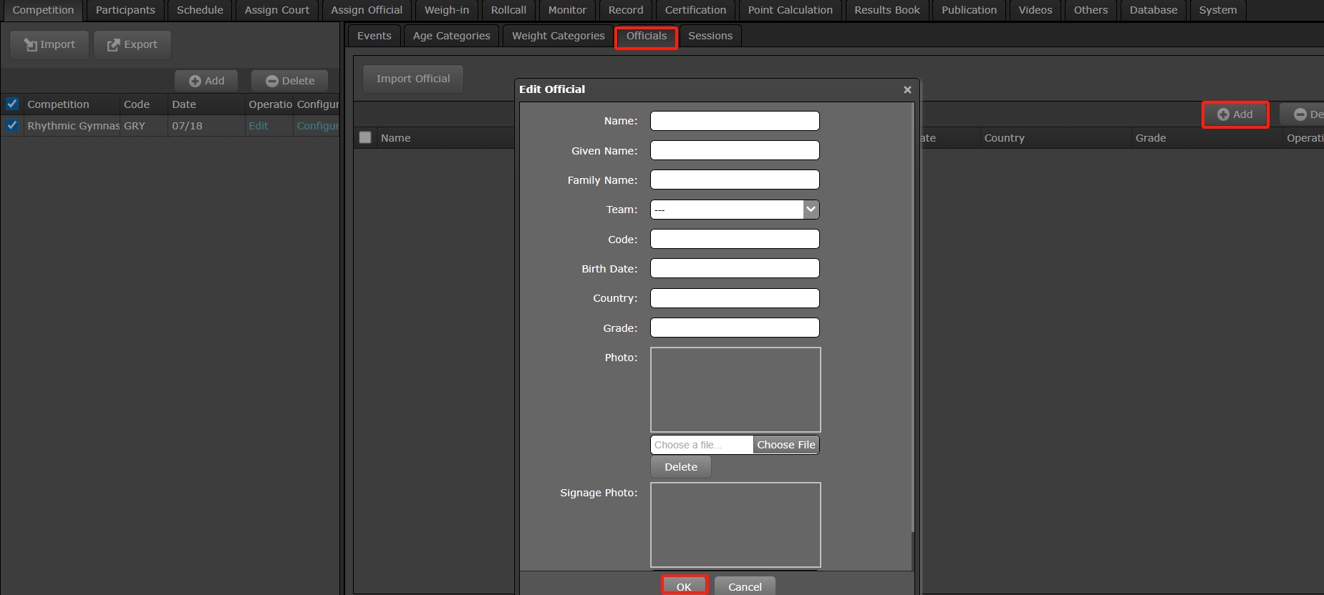Toggle the select-all competitions checkbox
The image size is (1324, 595).
tap(12, 104)
